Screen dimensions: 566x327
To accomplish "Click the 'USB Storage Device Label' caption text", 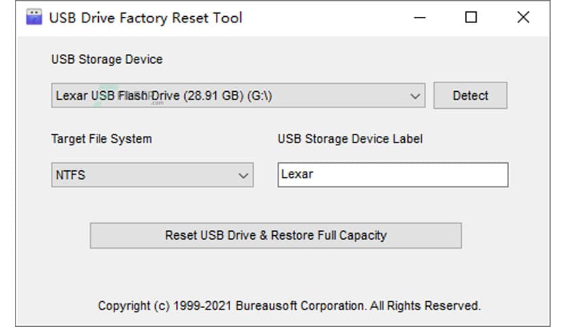I will [x=350, y=139].
